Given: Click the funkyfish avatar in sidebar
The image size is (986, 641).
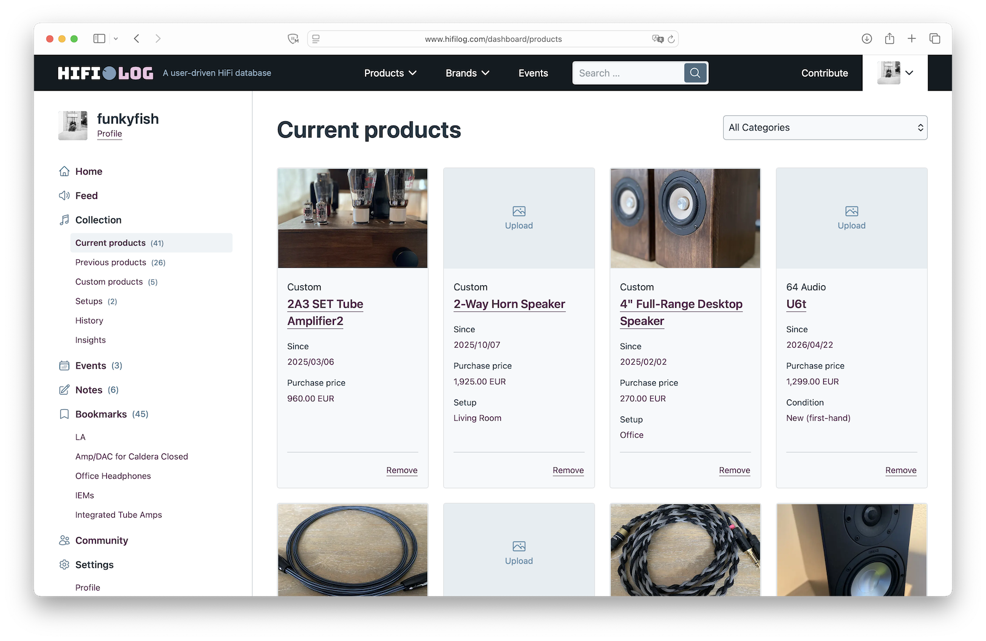Looking at the screenshot, I should (73, 125).
